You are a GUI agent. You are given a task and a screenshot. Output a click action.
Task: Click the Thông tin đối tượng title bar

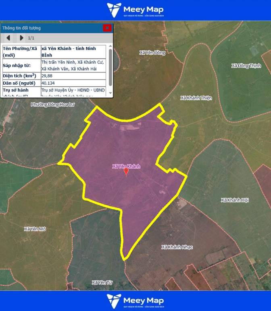[x=48, y=28]
